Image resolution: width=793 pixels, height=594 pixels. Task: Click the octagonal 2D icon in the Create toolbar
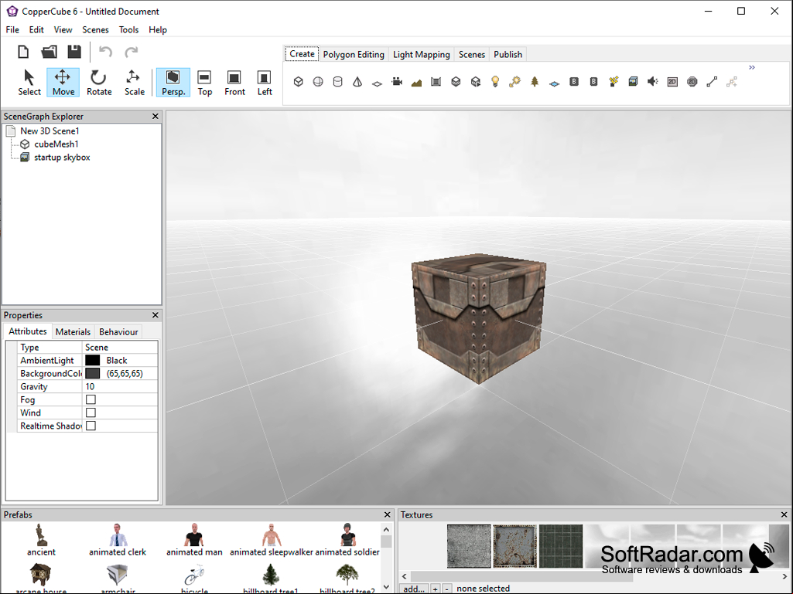click(x=692, y=81)
